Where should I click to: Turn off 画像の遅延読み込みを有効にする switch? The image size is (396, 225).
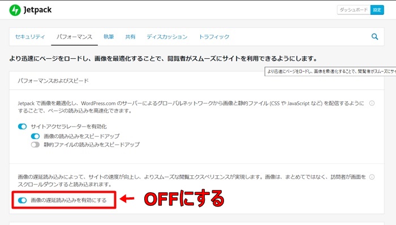[22, 200]
